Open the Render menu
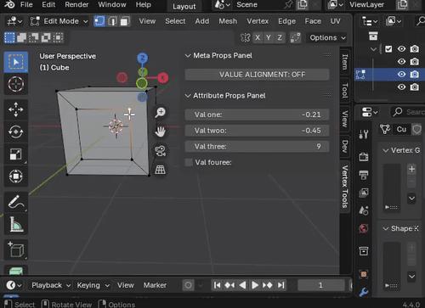The image size is (425, 308). (76, 4)
